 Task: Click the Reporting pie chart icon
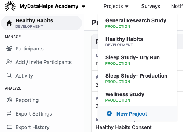(9, 100)
